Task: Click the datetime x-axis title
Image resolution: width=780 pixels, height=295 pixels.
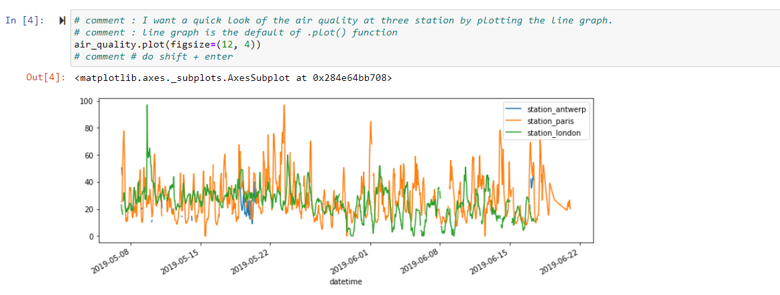Action: pos(345,282)
